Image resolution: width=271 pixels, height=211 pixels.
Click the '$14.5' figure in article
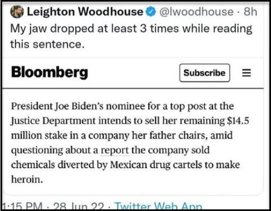click(x=238, y=121)
